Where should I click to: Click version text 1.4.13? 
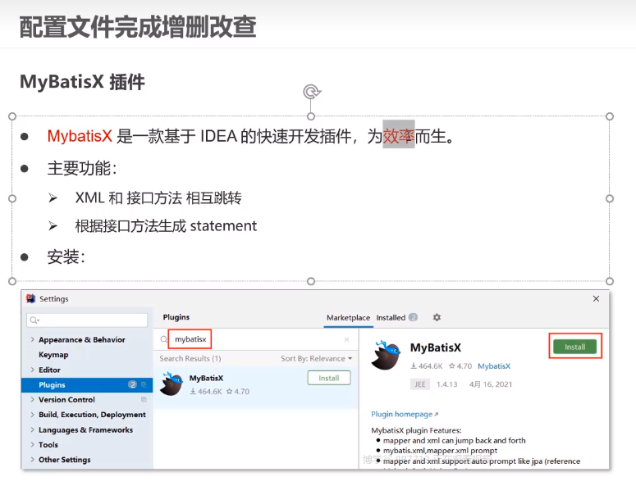coord(446,384)
